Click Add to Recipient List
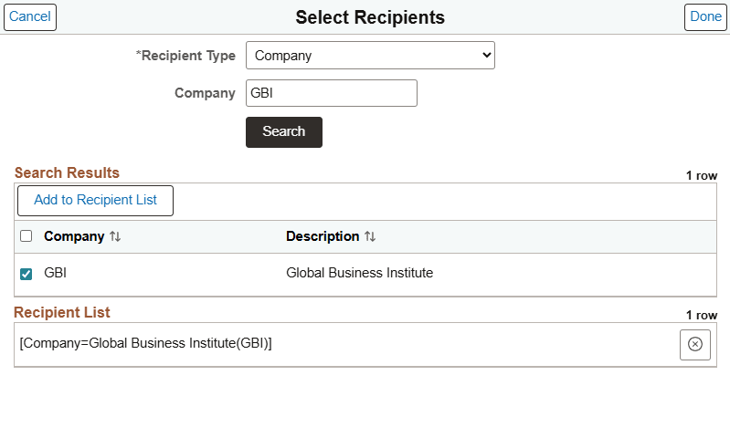 click(95, 201)
